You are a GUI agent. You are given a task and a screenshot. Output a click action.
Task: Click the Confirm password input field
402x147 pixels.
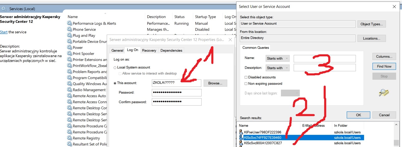pyautogui.click(x=177, y=102)
